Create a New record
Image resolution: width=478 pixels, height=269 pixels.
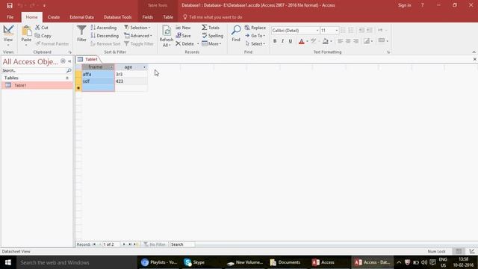pos(183,28)
